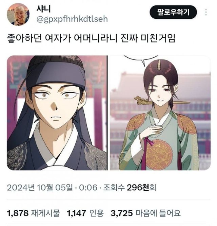Screen dimensions: 217x226
Task: Open the right image of smiling woman
Action: (160, 113)
